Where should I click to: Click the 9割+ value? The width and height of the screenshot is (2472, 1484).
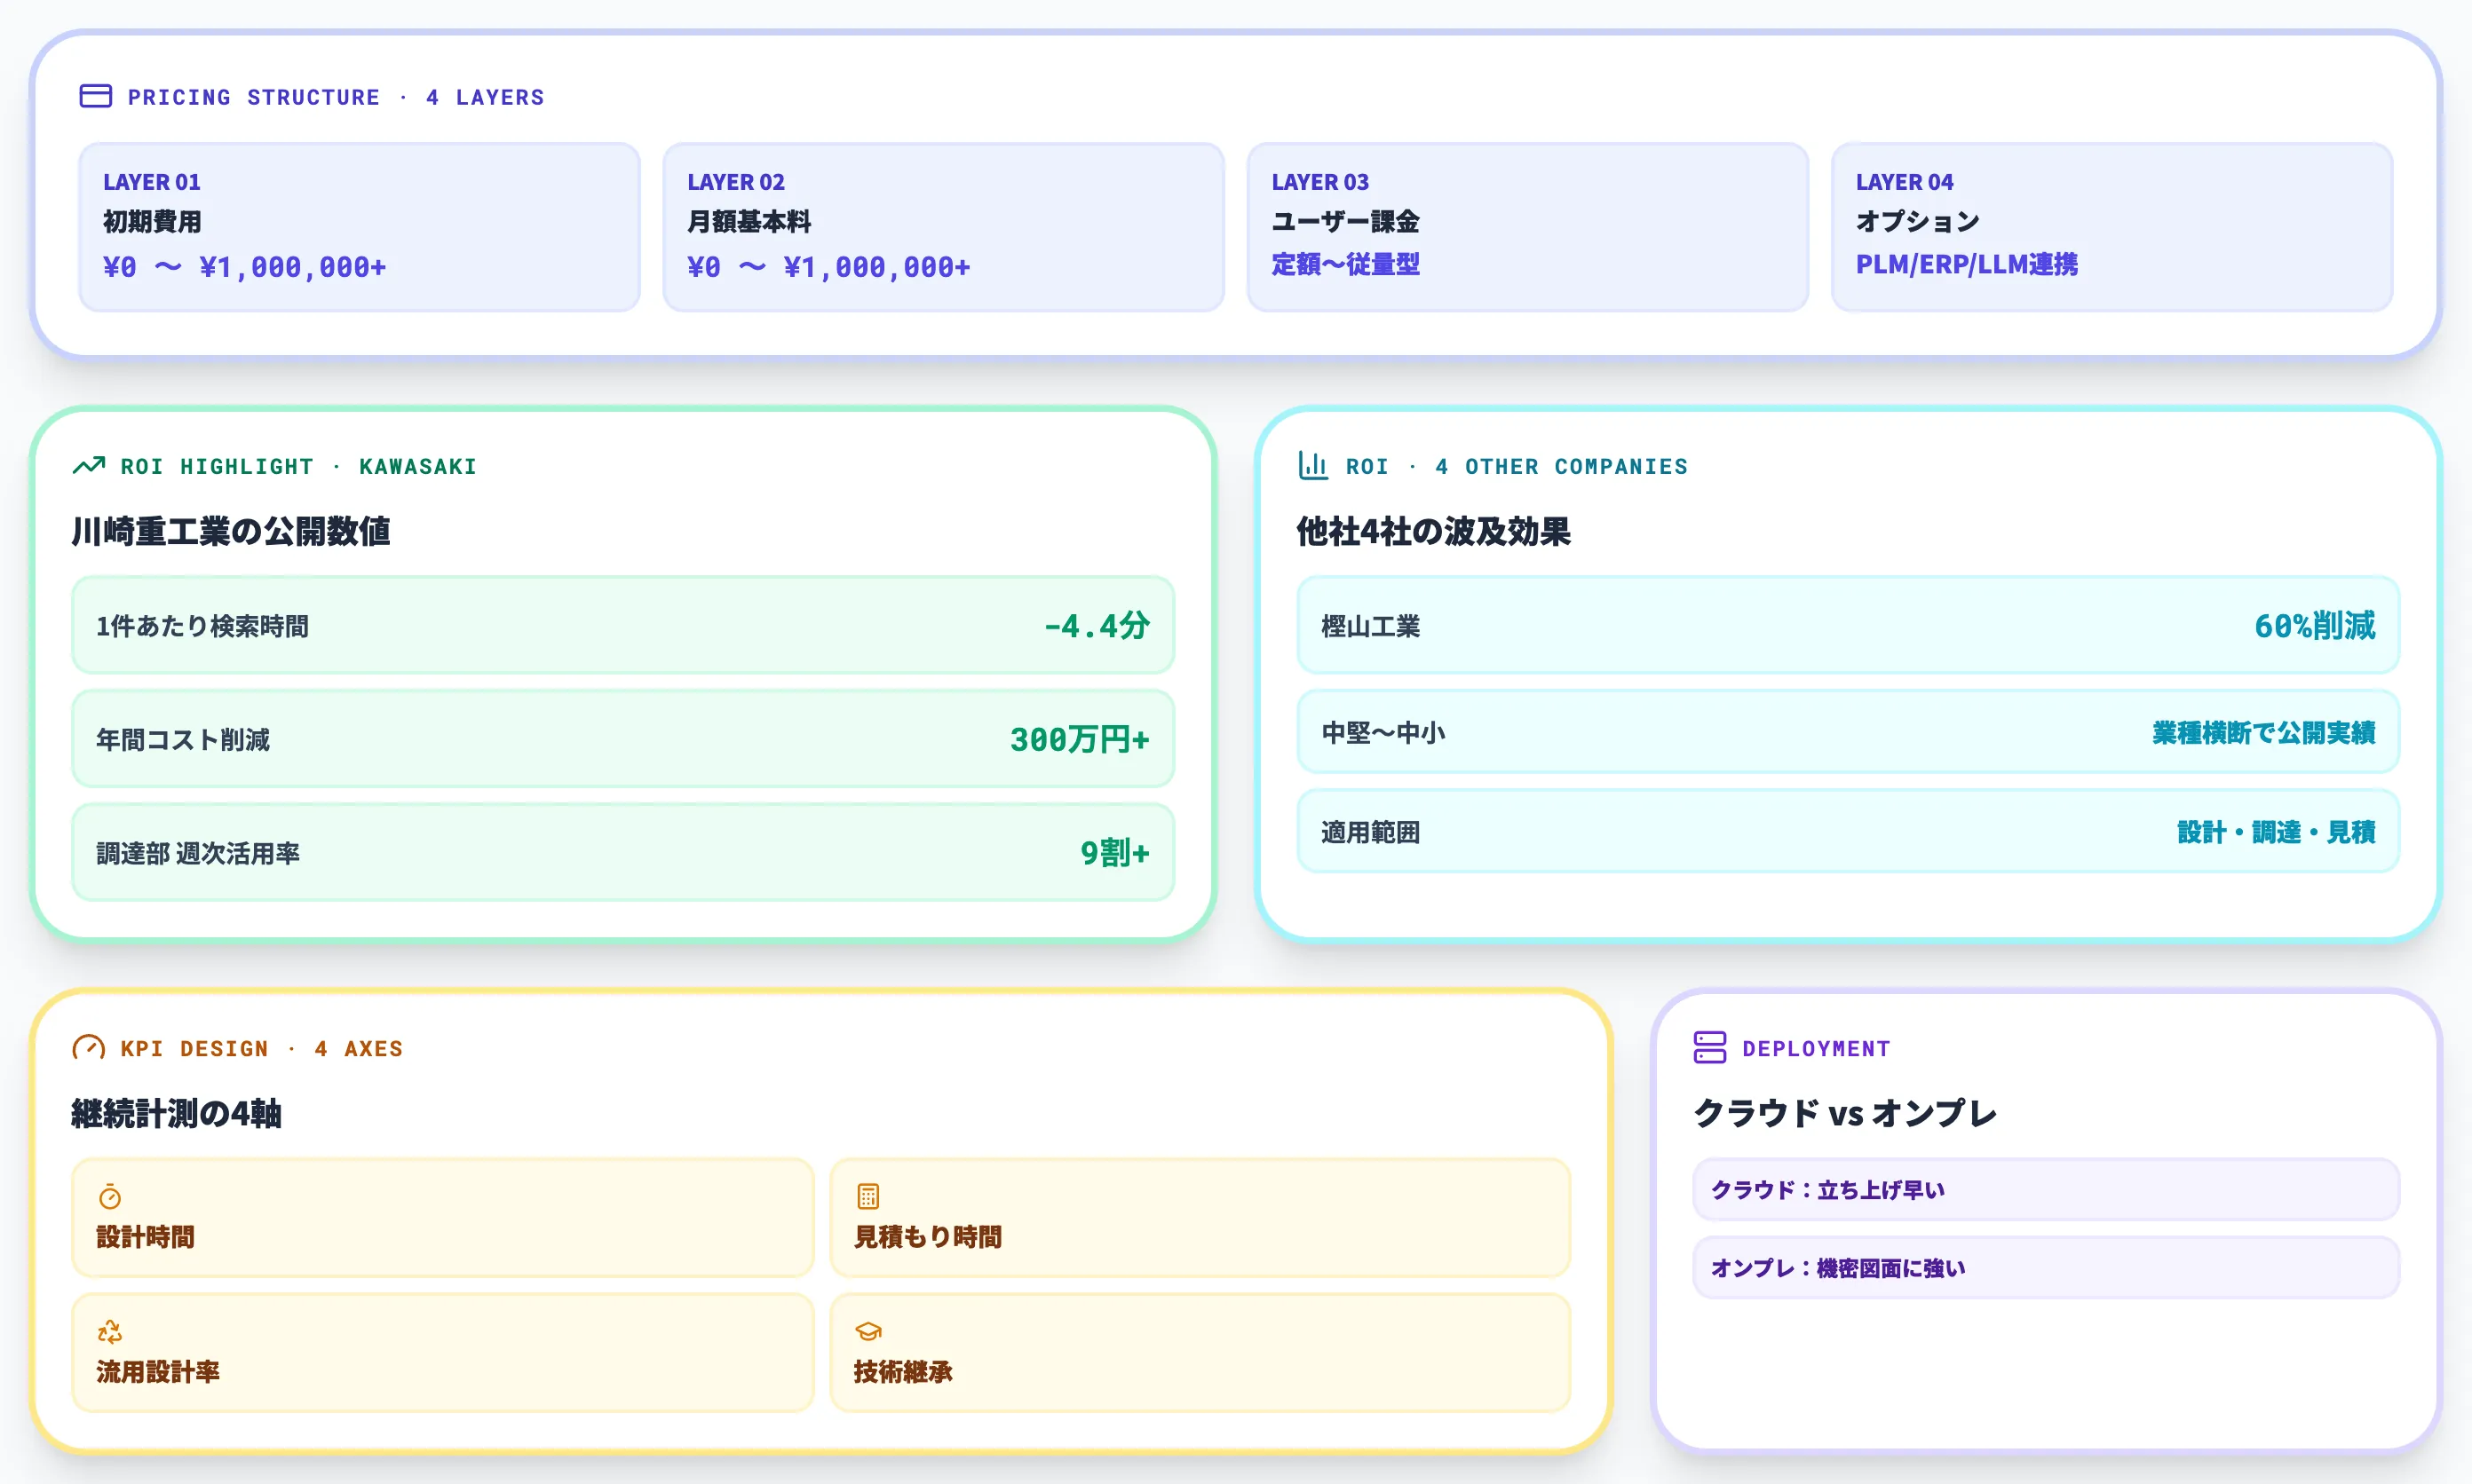1114,852
